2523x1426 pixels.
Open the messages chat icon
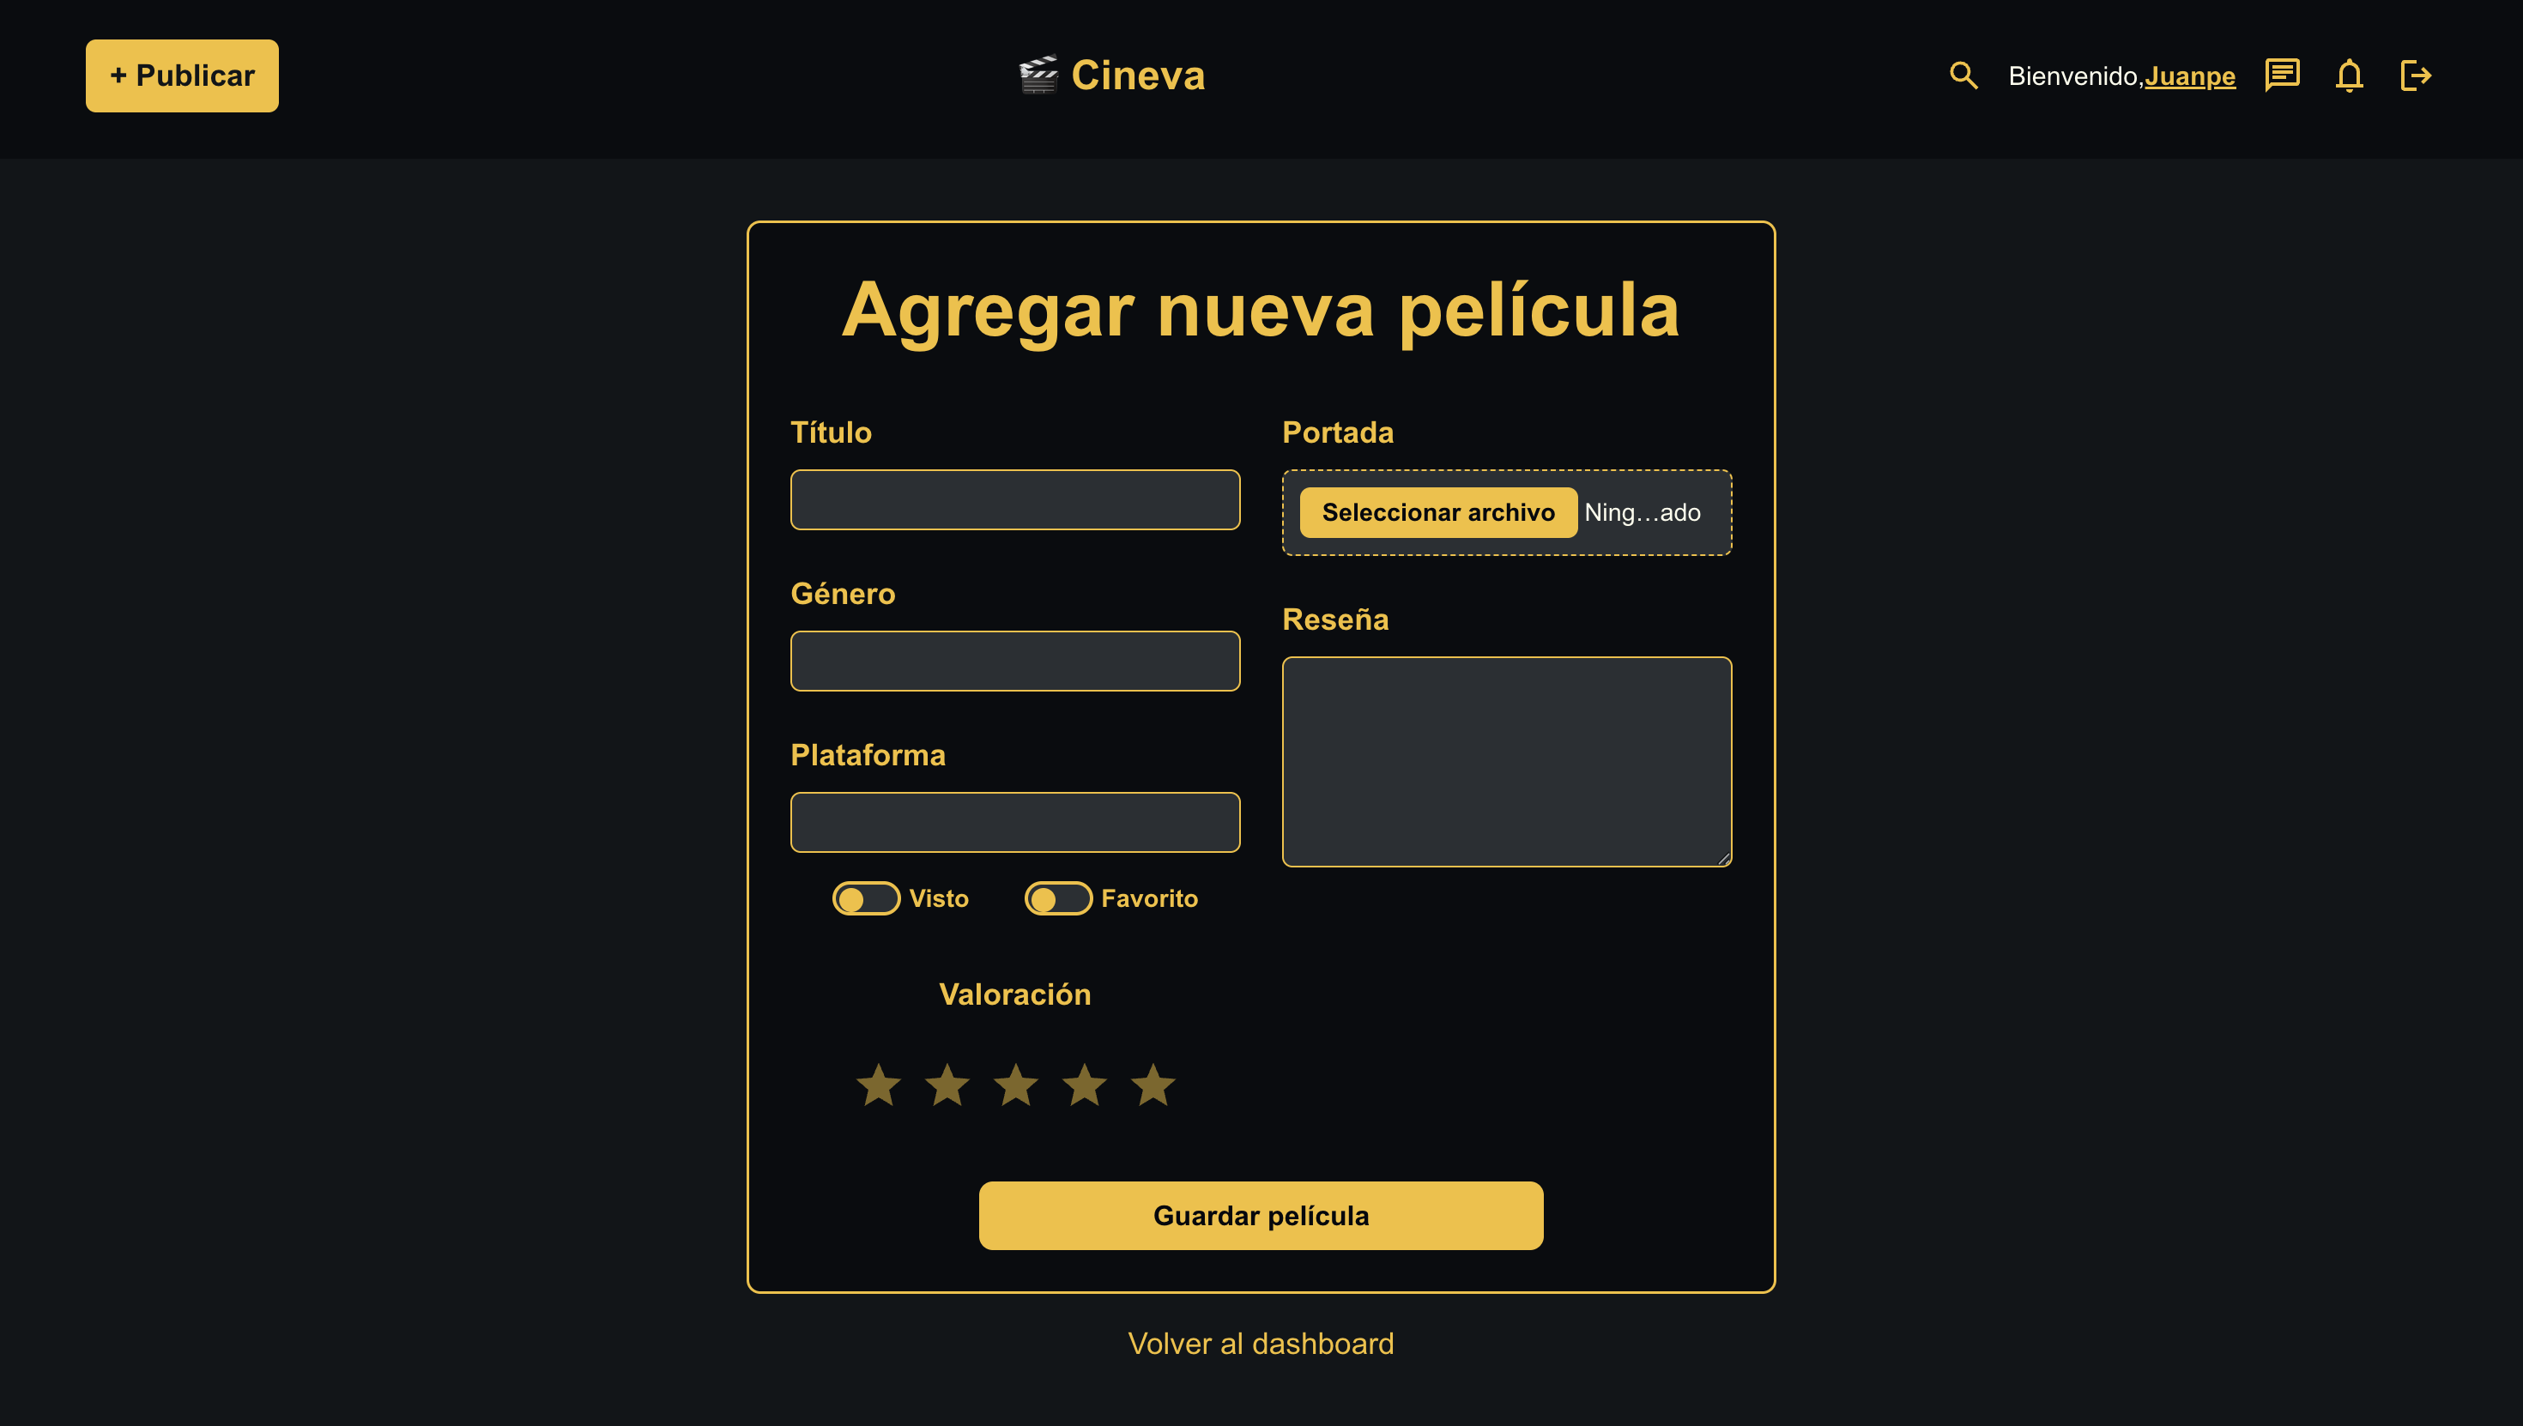click(x=2282, y=76)
